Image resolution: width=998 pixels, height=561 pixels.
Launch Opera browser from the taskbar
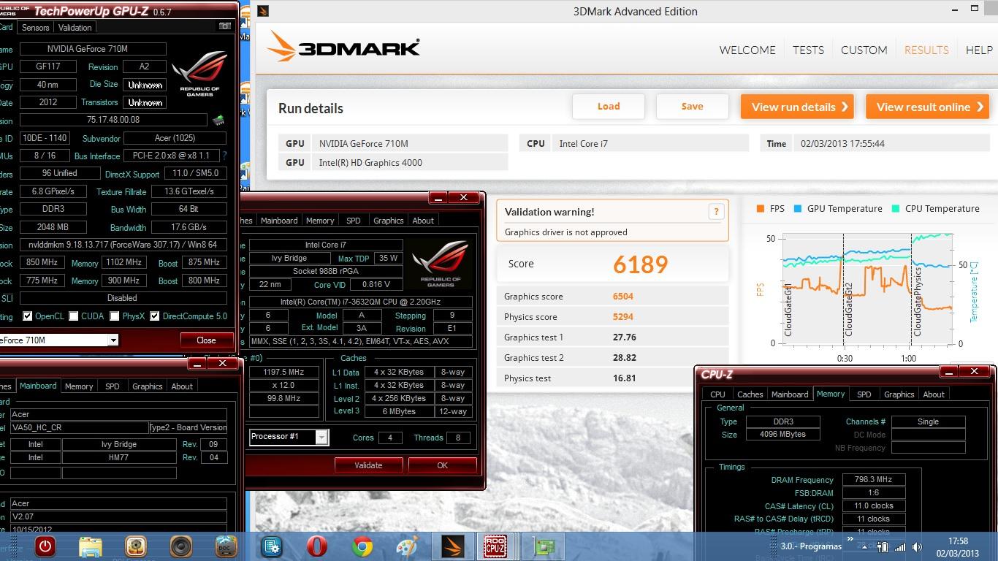[x=317, y=546]
